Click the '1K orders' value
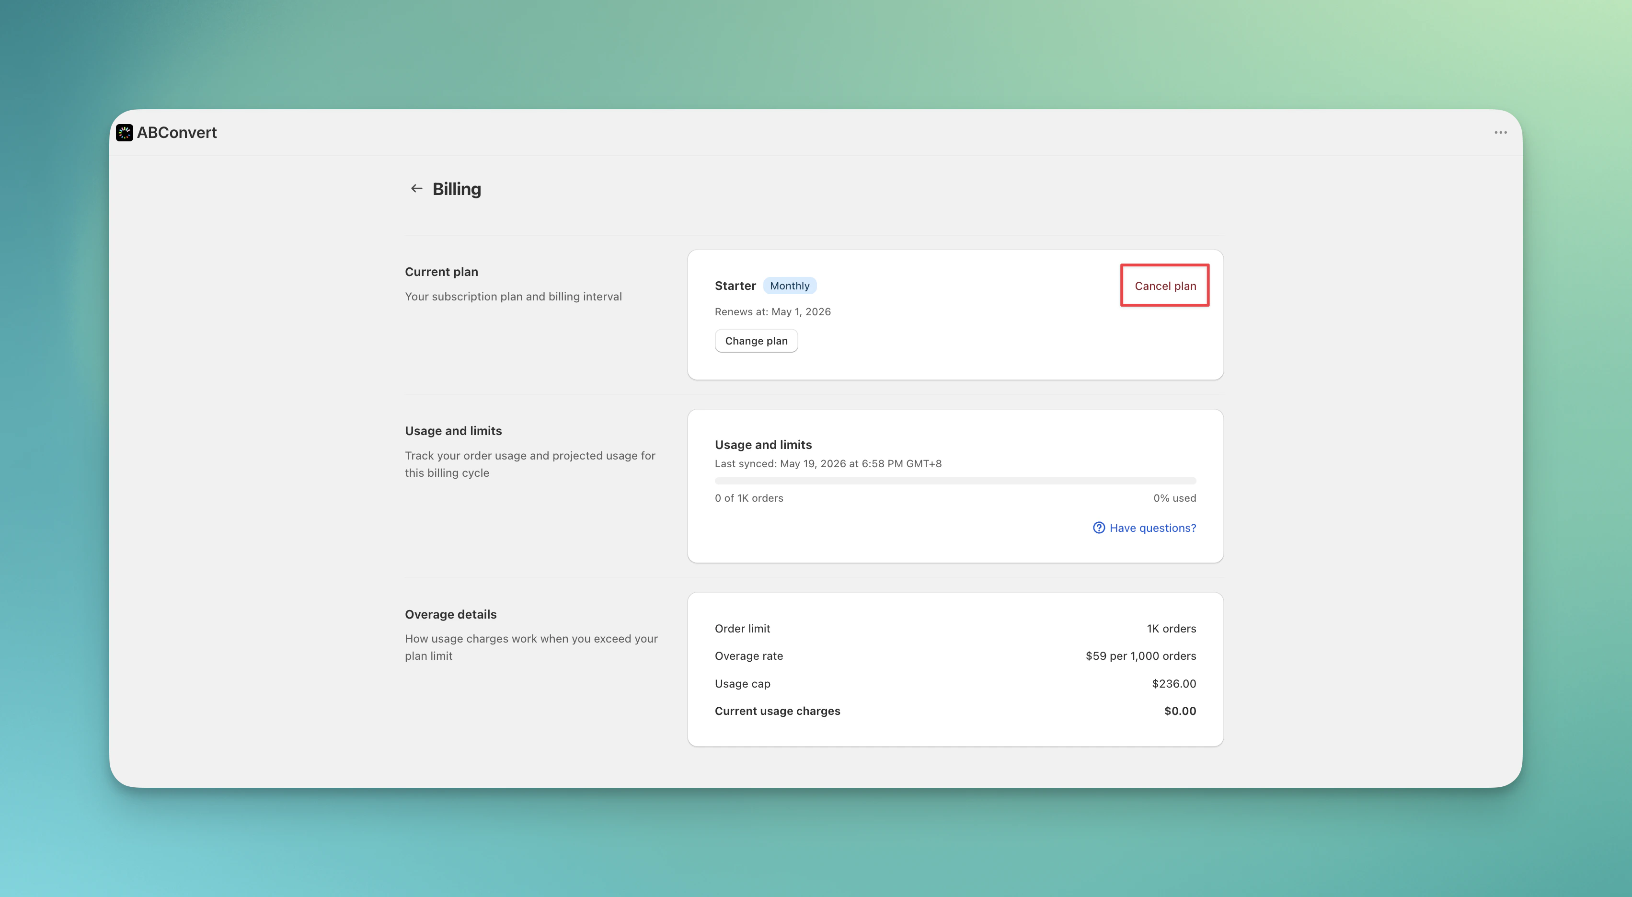 click(1171, 628)
